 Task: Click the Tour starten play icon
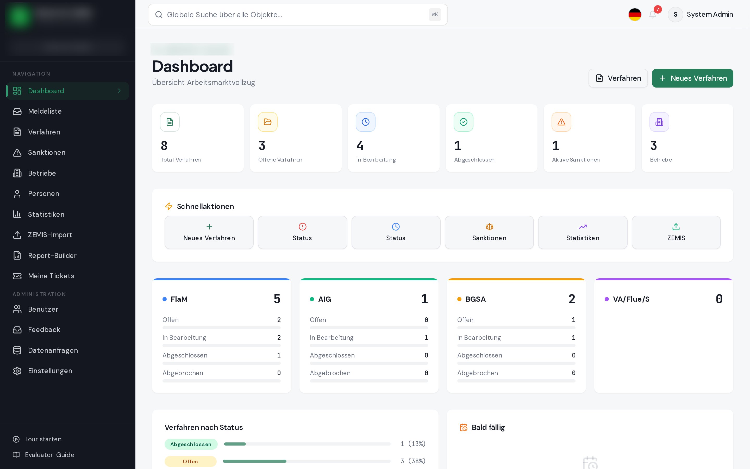(x=16, y=439)
